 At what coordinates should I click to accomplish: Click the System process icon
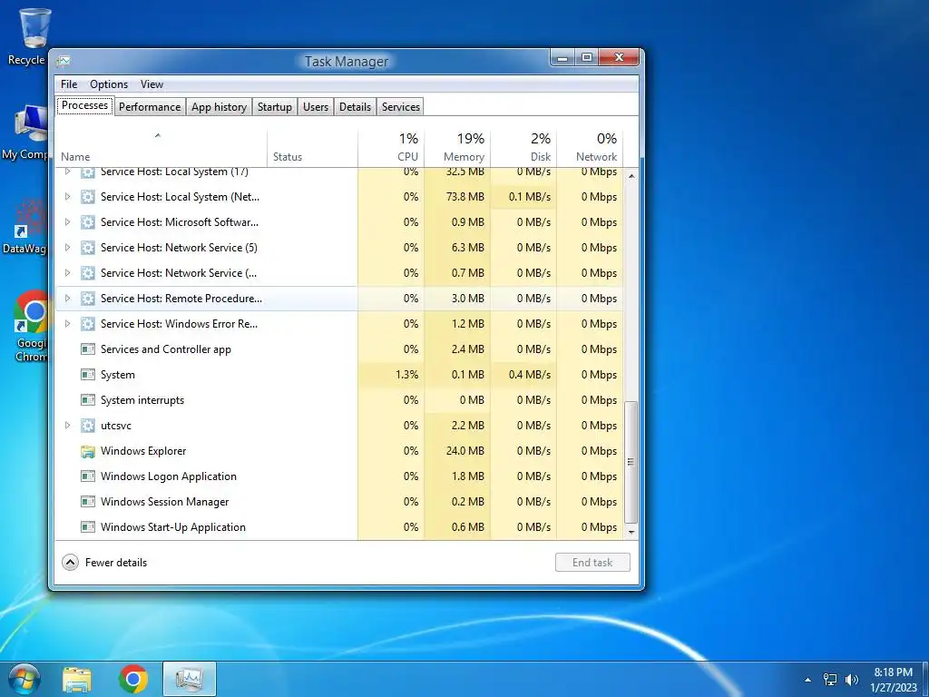pyautogui.click(x=88, y=375)
